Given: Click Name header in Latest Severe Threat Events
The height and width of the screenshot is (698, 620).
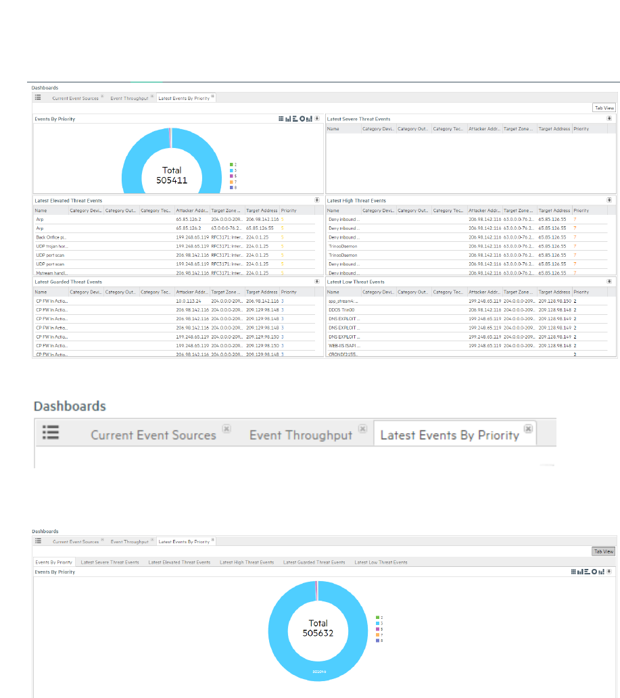Looking at the screenshot, I should coord(343,128).
